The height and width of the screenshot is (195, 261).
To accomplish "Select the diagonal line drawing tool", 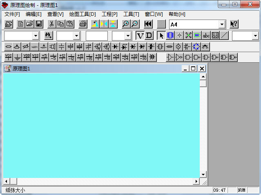I will [224, 35].
